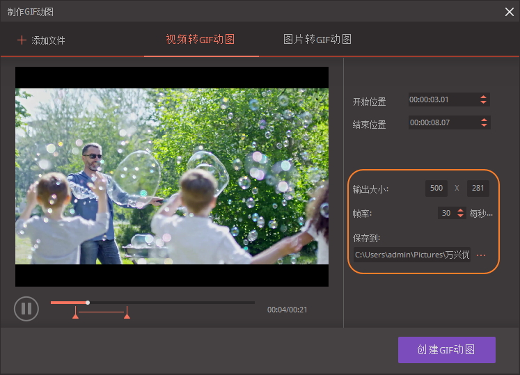Focus the 保存到 path field

tap(411, 255)
